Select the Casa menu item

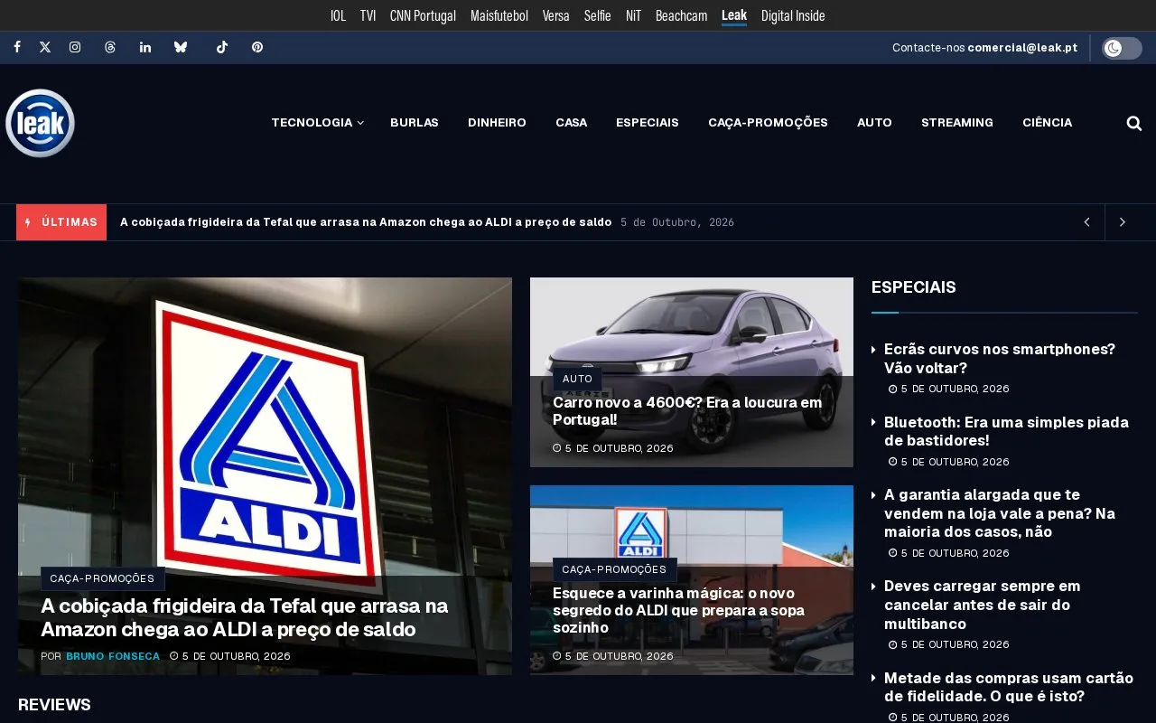tap(571, 123)
